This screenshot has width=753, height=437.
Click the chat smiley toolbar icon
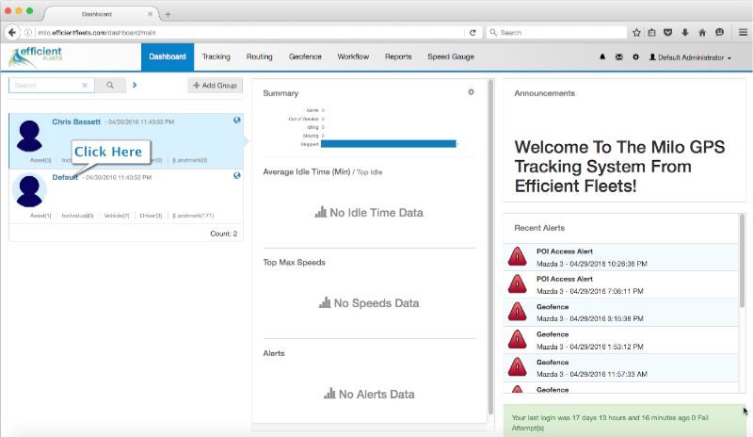click(719, 32)
